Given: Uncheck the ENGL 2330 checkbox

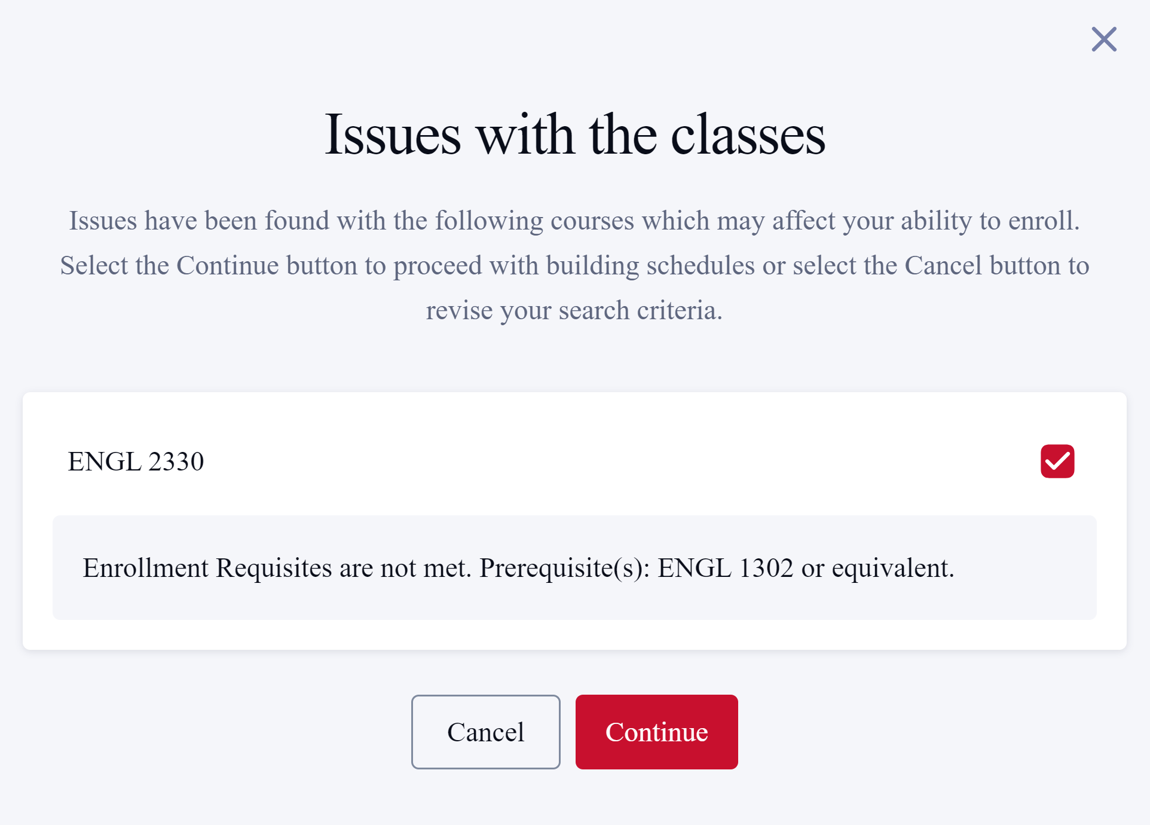Looking at the screenshot, I should pos(1057,461).
